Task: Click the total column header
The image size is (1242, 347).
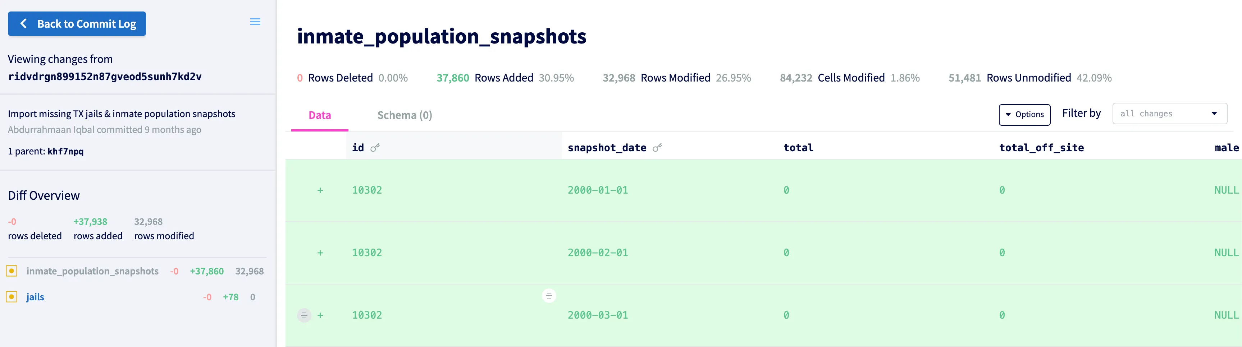Action: point(798,148)
